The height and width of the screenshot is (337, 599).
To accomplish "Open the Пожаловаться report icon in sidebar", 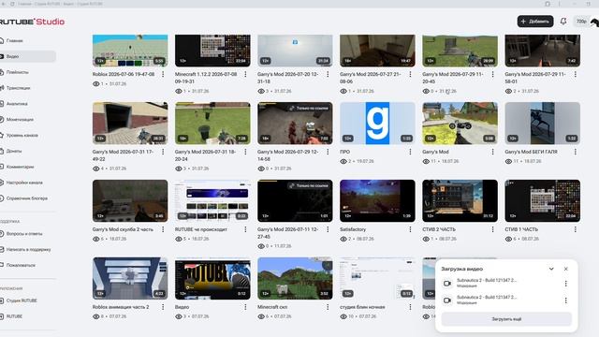I will (x=2, y=265).
